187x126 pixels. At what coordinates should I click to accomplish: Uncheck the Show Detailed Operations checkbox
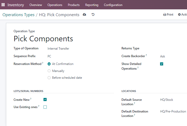click(162, 64)
